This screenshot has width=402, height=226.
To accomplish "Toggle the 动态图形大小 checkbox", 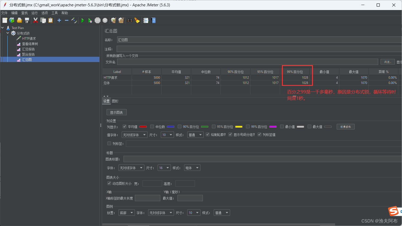I will [x=109, y=183].
